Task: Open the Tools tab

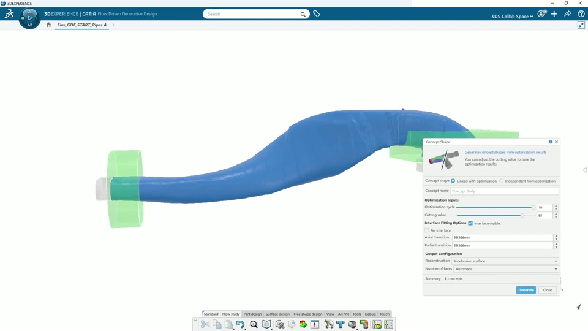Action: click(x=356, y=314)
